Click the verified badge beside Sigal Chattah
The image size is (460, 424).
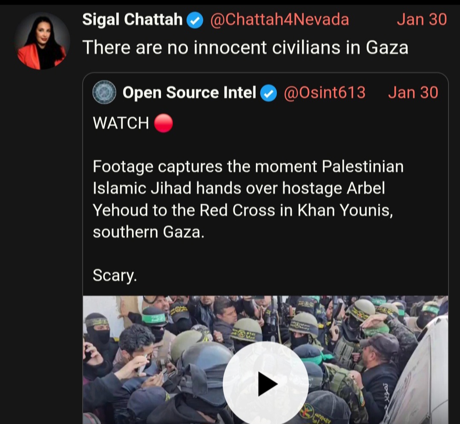tap(195, 20)
